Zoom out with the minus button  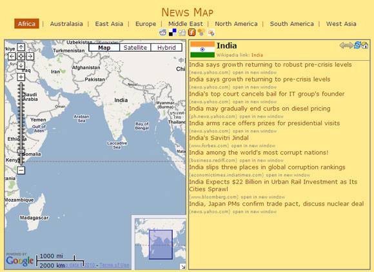pos(21,171)
